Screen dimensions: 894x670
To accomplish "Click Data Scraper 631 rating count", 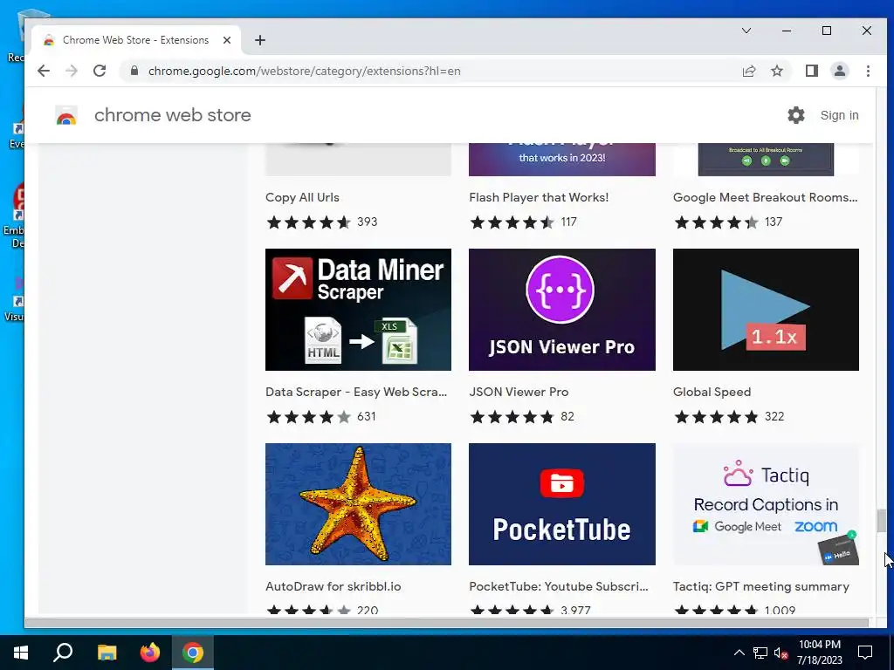I will pyautogui.click(x=366, y=416).
